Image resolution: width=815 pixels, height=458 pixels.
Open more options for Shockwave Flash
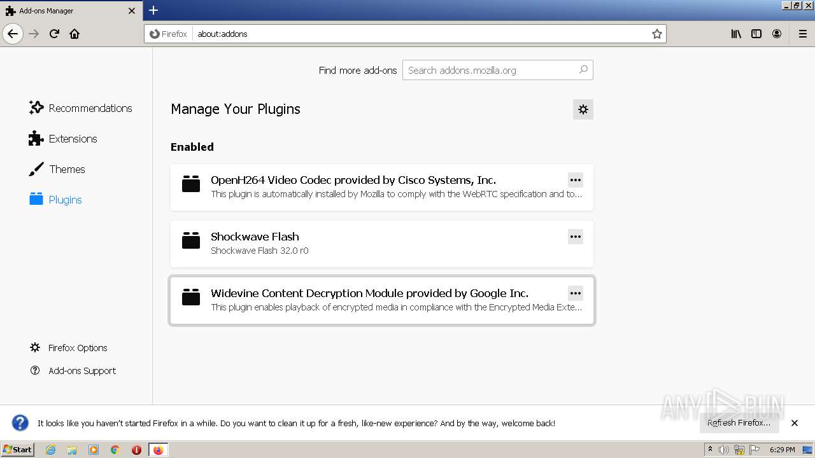tap(576, 237)
